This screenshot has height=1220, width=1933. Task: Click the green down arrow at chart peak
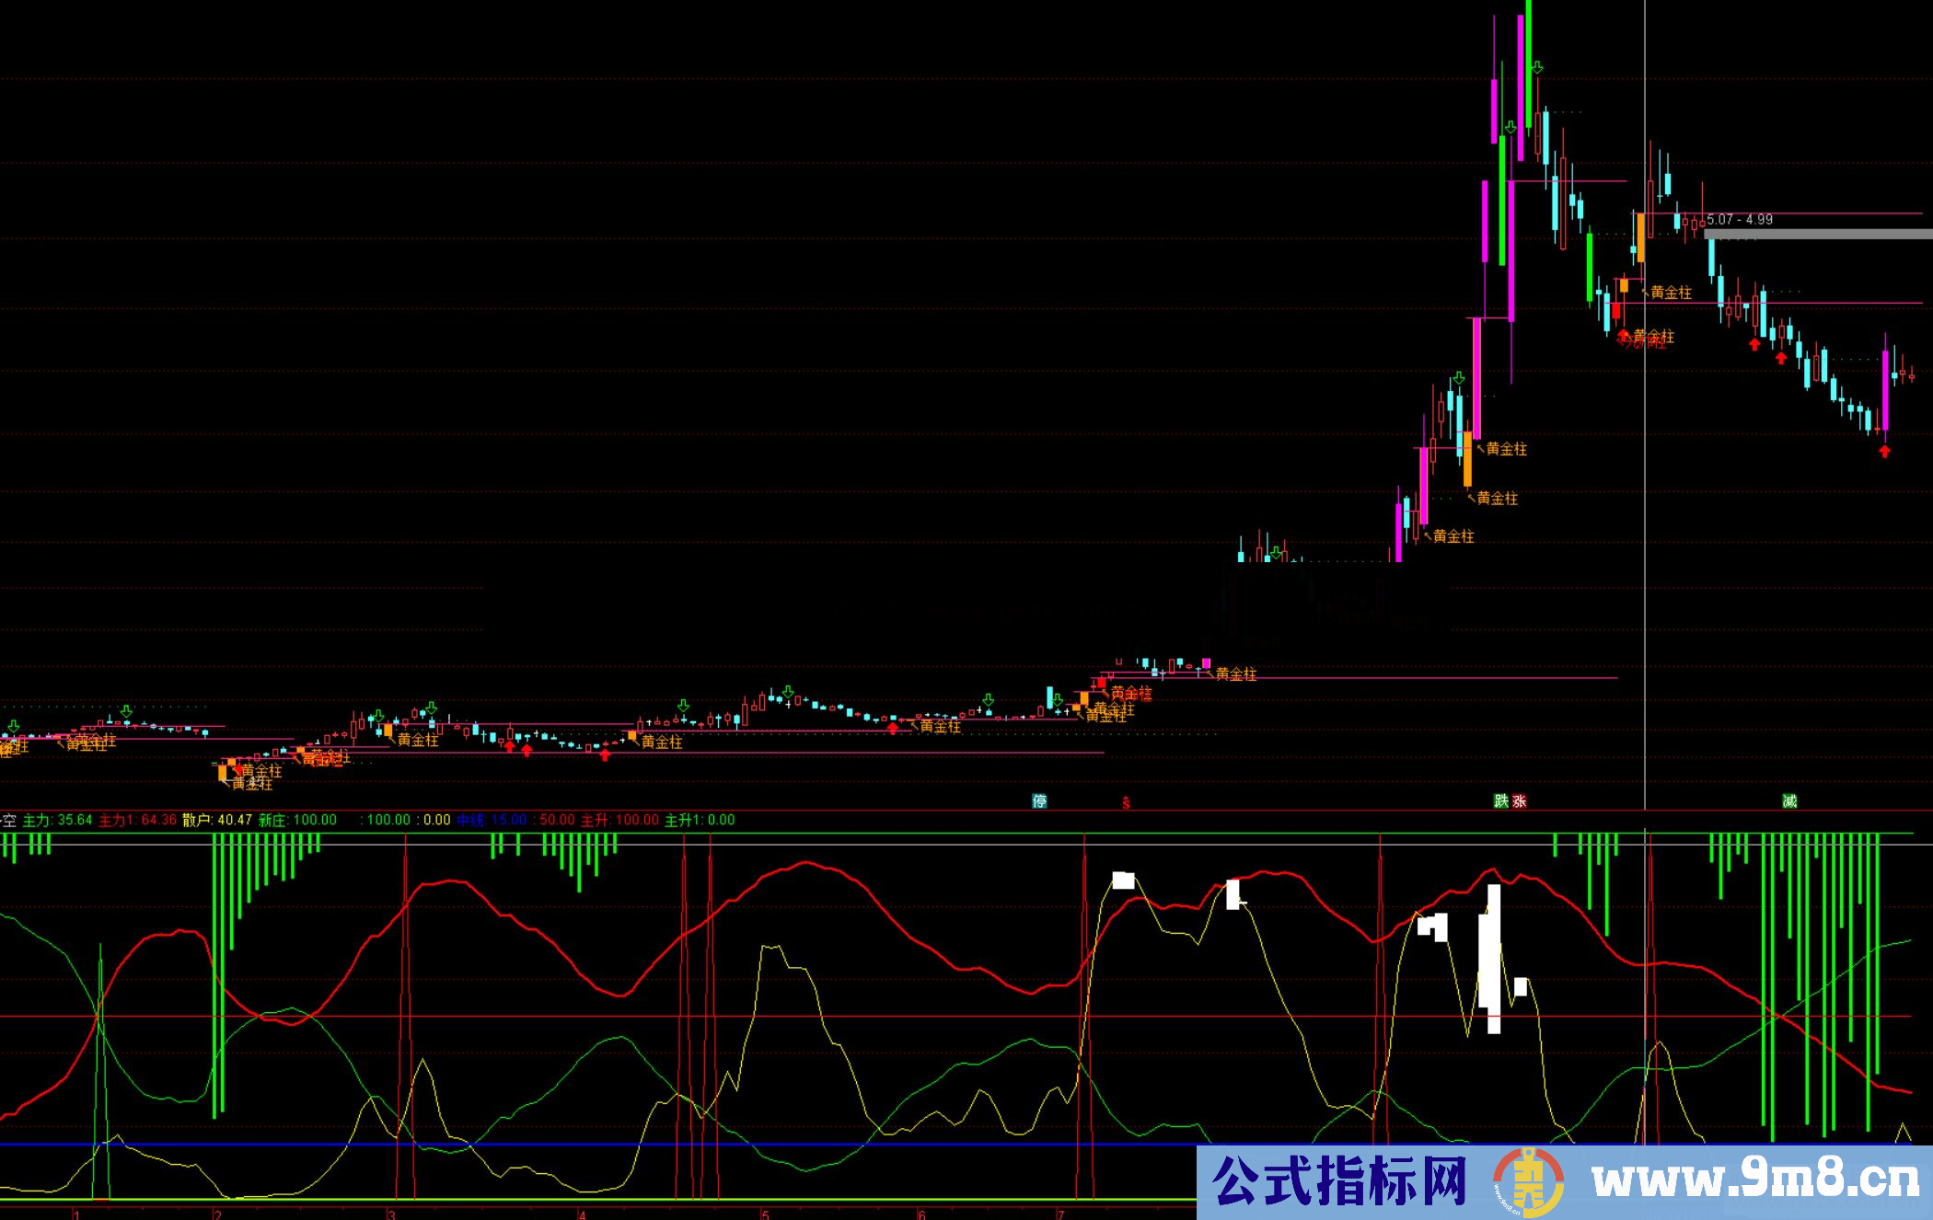1537,67
